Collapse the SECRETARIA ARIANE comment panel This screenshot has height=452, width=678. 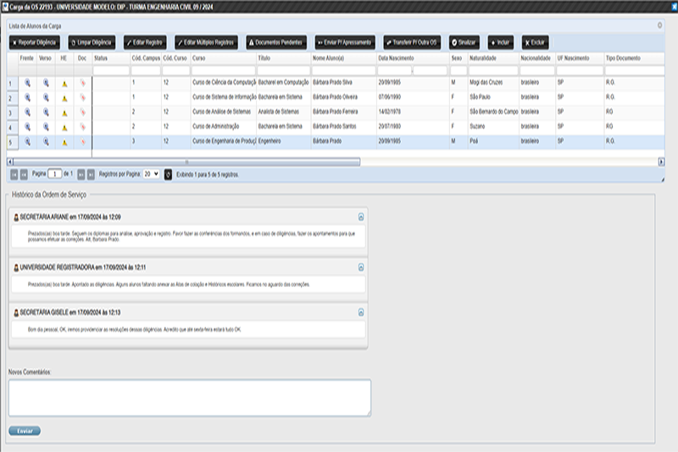tap(361, 217)
